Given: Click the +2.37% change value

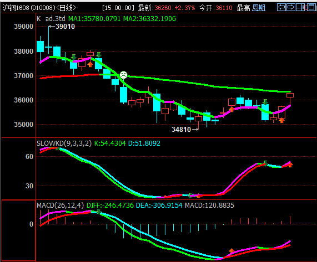Looking at the screenshot, I should [184, 8].
